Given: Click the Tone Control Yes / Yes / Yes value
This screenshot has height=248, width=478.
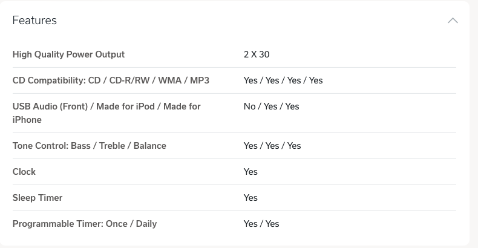Looking at the screenshot, I should (x=272, y=146).
